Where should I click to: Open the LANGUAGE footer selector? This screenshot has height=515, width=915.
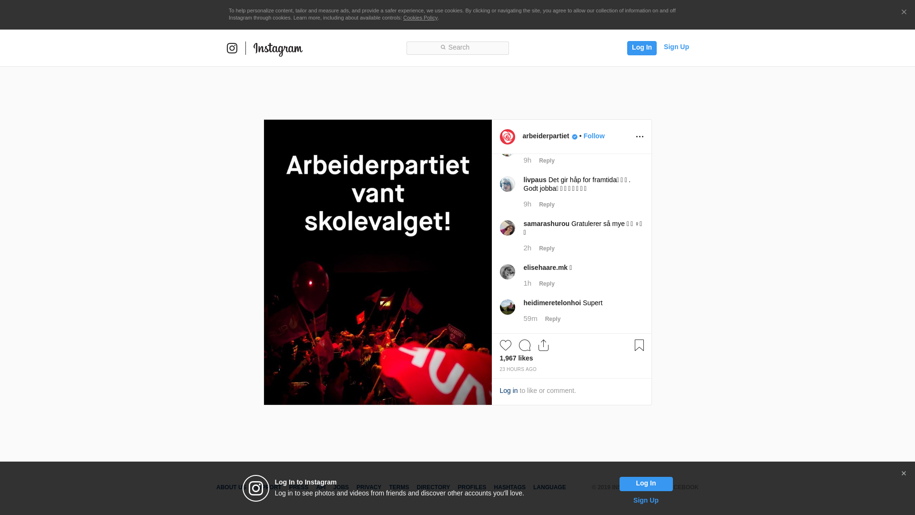click(549, 487)
